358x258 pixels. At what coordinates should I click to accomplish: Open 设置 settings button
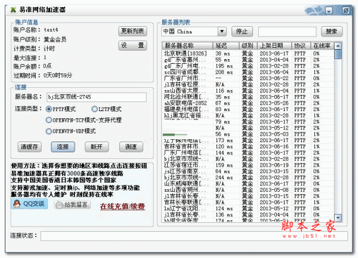click(132, 45)
